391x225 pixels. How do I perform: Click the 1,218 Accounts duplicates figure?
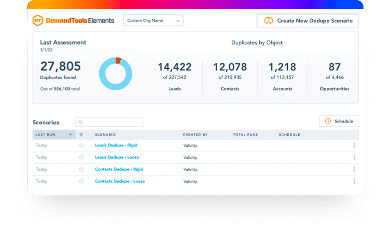point(282,67)
